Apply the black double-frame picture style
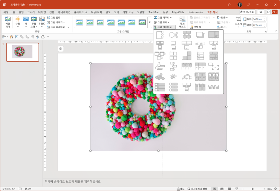 click(x=142, y=23)
